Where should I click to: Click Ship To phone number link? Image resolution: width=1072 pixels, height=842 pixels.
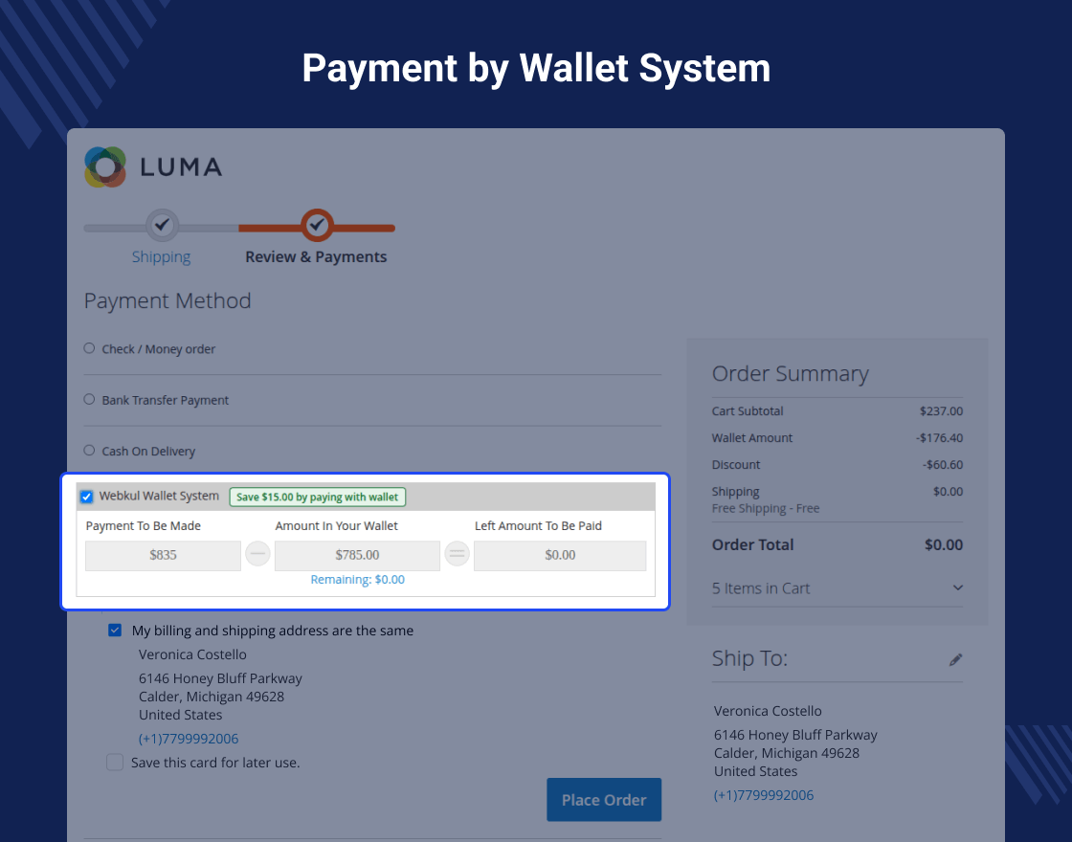click(x=764, y=795)
